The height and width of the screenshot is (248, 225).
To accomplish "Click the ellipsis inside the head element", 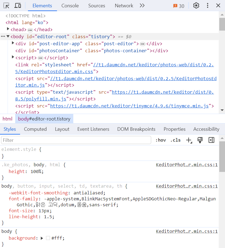I will coord(30,30).
